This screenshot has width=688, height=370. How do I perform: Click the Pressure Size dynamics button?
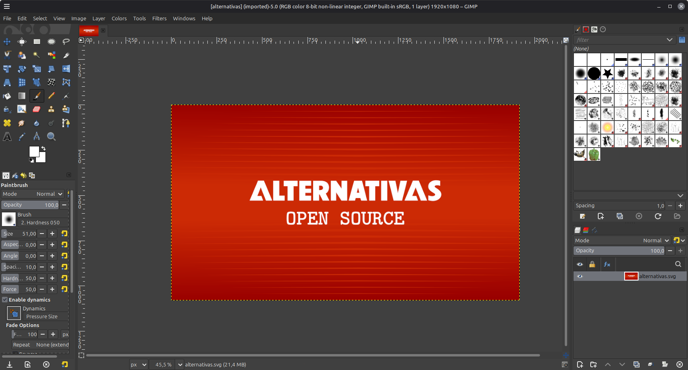click(42, 317)
